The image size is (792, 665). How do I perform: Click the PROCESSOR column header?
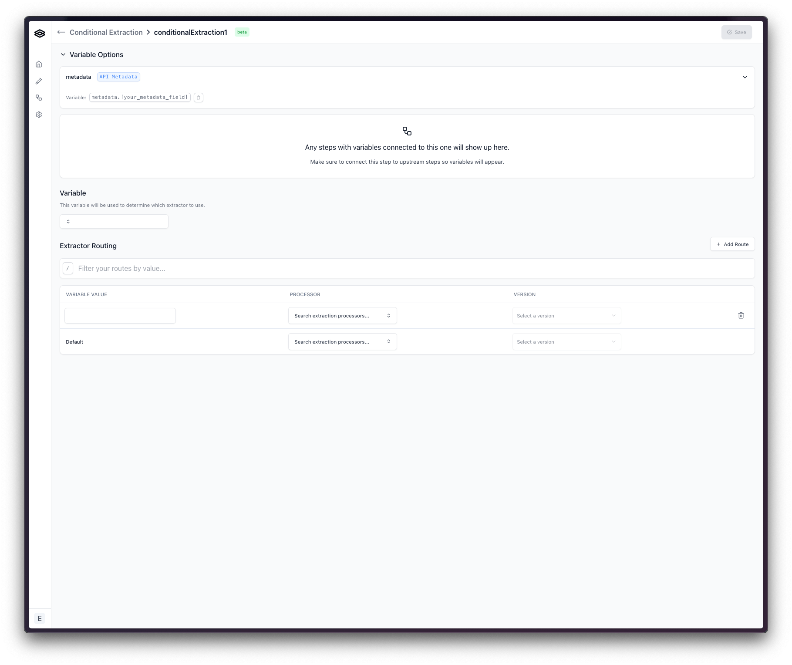(305, 295)
